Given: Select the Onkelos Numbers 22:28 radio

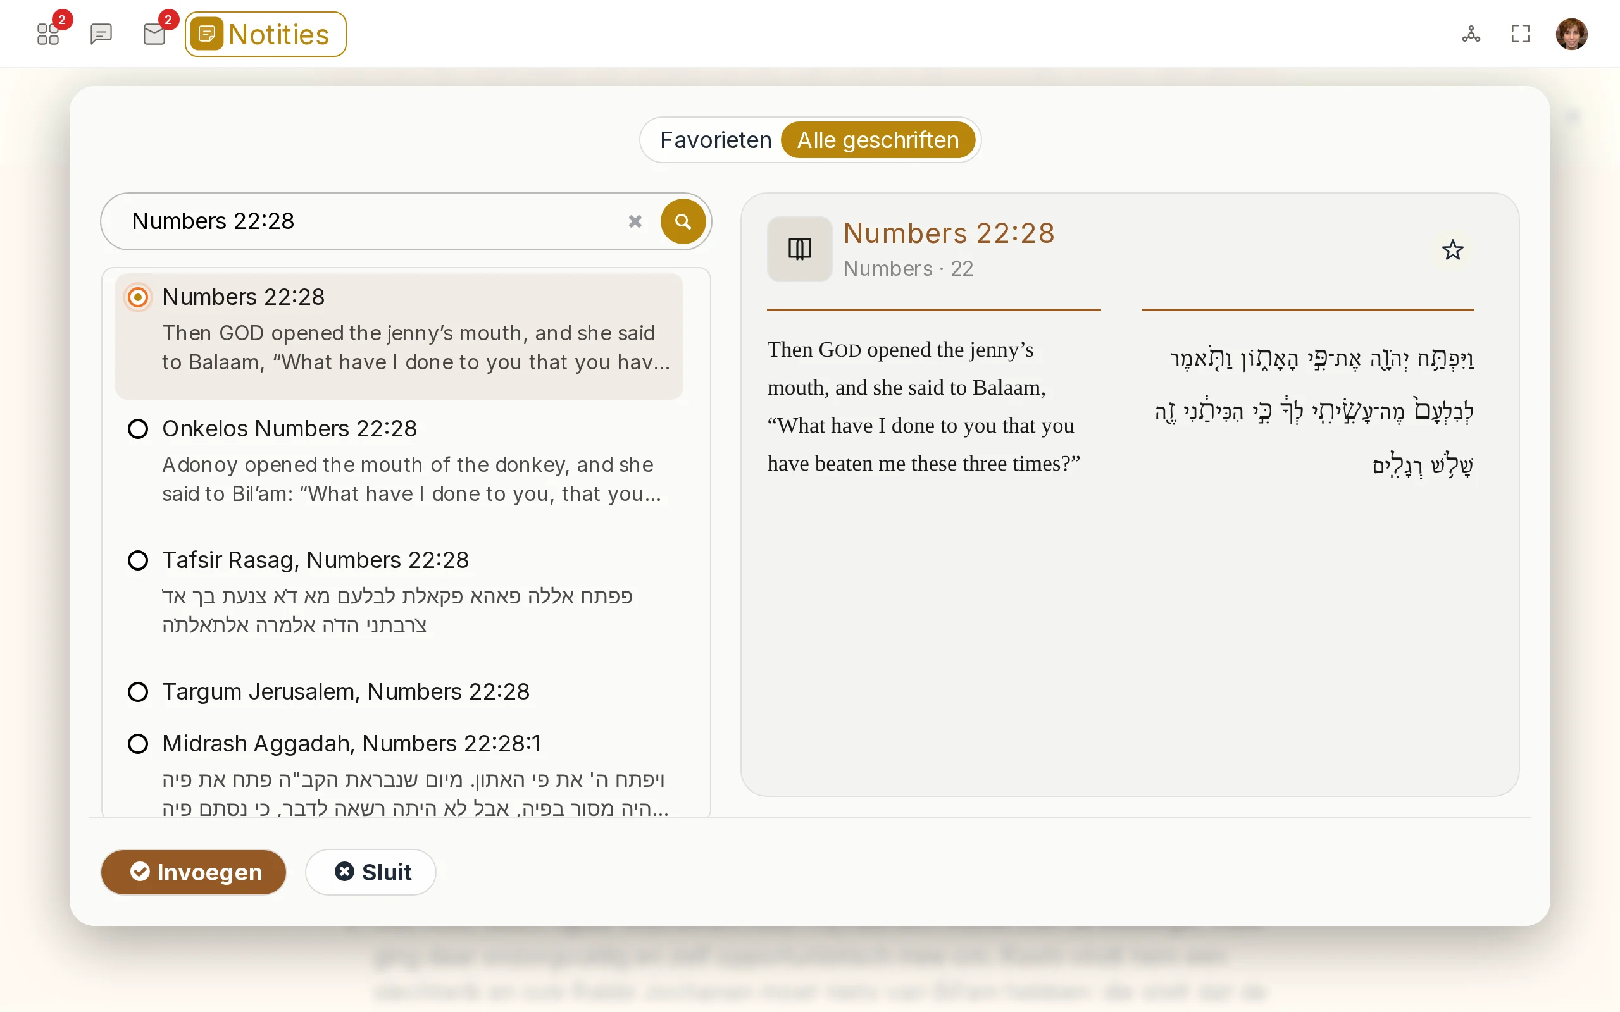Looking at the screenshot, I should [x=138, y=428].
